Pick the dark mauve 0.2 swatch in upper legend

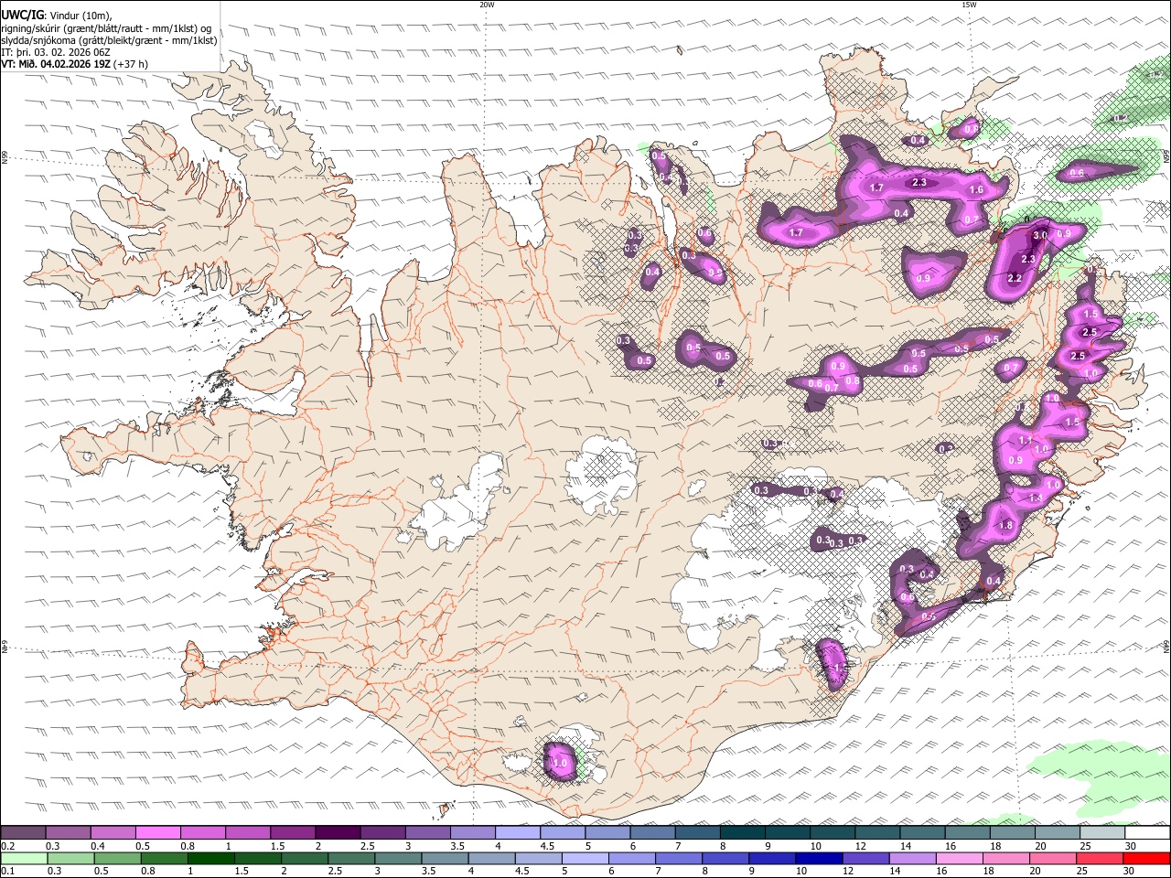point(23,833)
